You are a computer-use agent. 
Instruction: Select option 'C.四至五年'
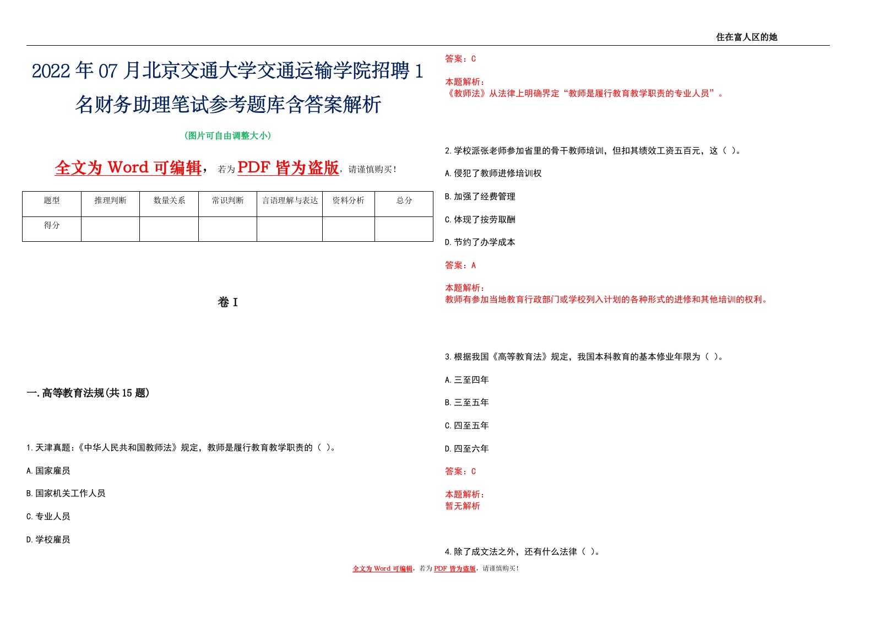coord(467,426)
